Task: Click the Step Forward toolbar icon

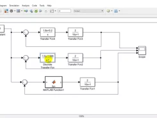Action: click(41, 11)
